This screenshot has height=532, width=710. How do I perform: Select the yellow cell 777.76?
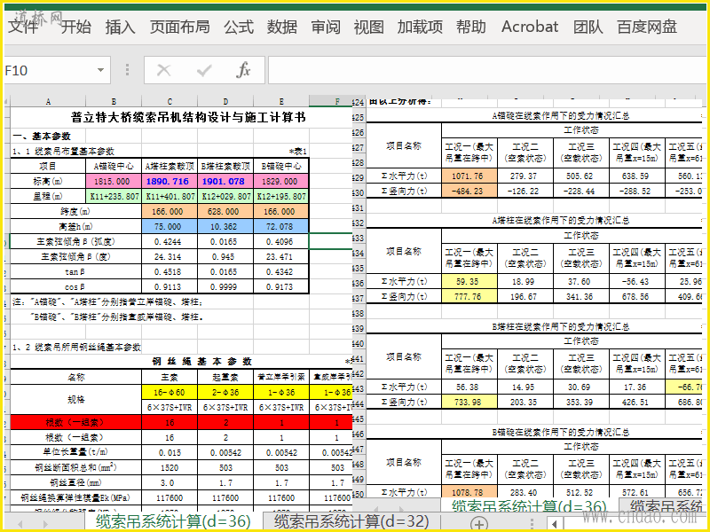click(469, 297)
